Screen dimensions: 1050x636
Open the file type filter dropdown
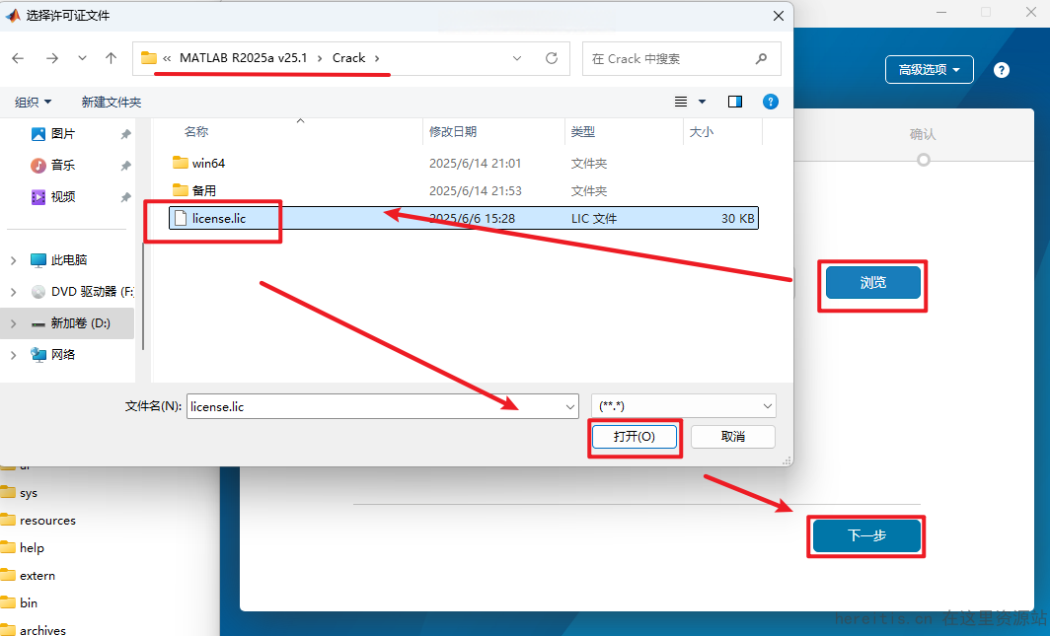point(683,406)
